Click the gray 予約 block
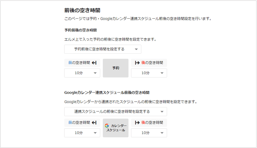Viewport: 257px width, 148px height. pyautogui.click(x=116, y=68)
